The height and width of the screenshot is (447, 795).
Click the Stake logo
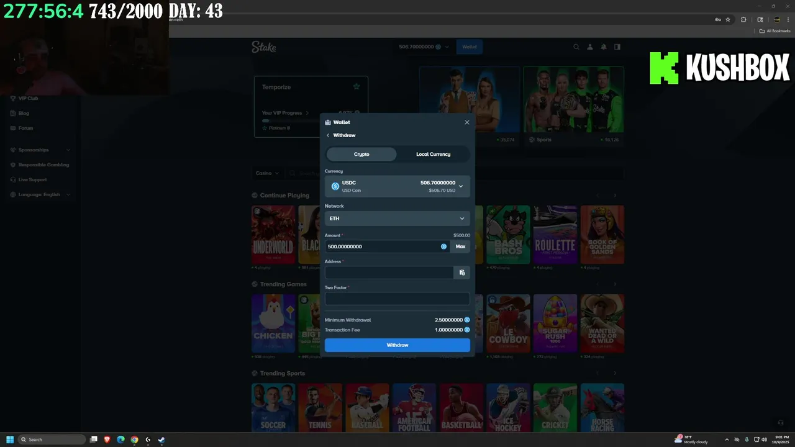point(264,47)
